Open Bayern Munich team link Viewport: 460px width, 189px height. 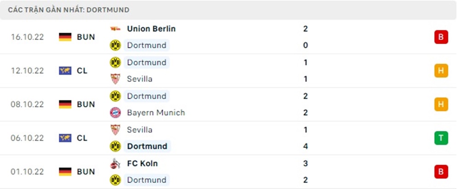(x=156, y=113)
